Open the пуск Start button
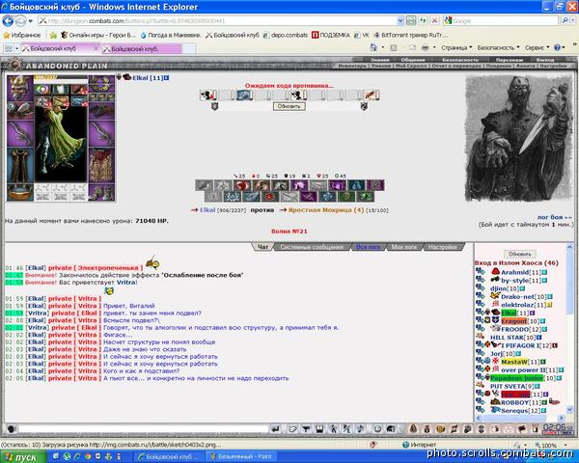Screen dimensions: 579x463 23,457
